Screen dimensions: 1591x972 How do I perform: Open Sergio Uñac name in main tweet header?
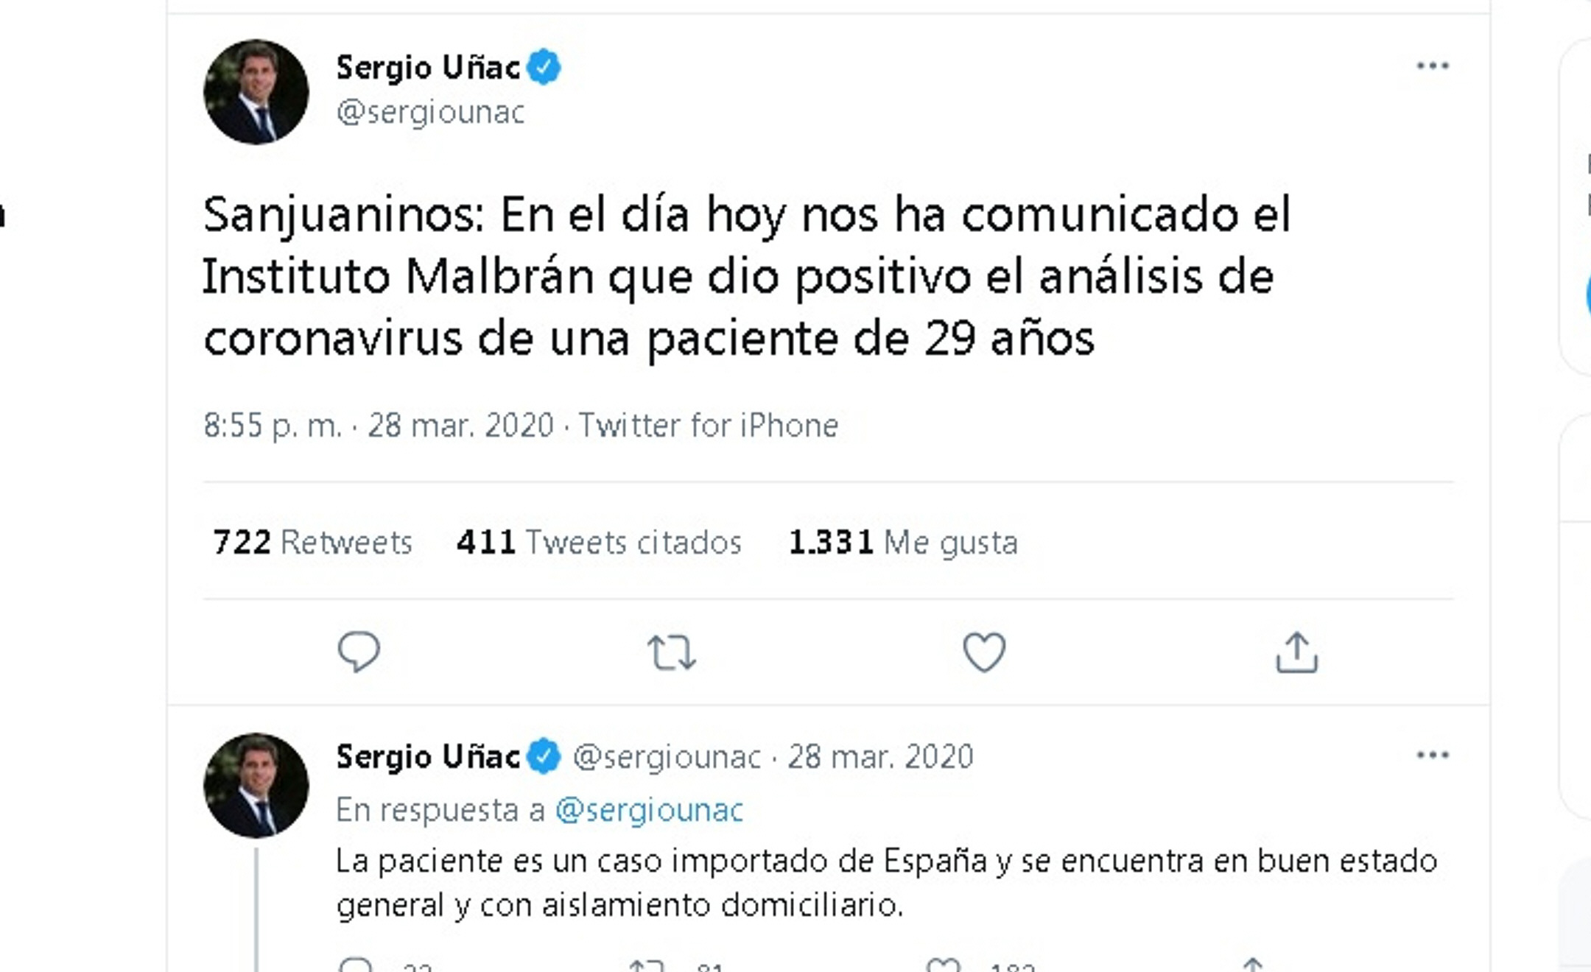coord(428,68)
